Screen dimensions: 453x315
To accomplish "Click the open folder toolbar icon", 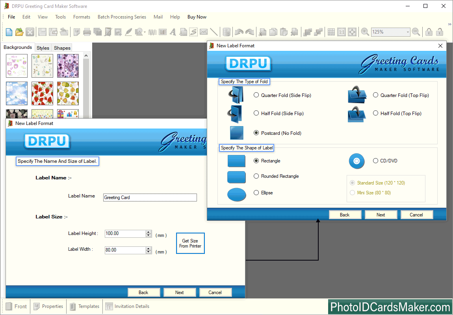I will [x=19, y=32].
